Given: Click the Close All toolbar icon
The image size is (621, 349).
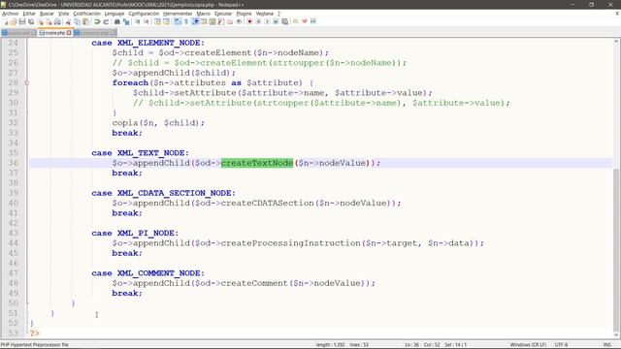Looking at the screenshot, I should (49, 21).
